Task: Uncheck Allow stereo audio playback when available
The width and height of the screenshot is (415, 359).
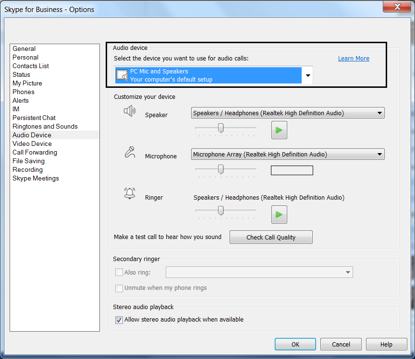Action: (119, 320)
